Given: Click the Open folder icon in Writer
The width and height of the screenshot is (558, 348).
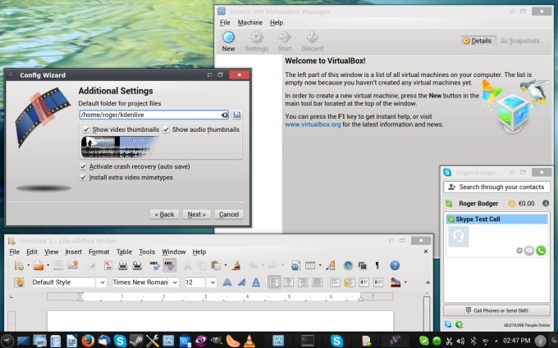Looking at the screenshot, I should pyautogui.click(x=39, y=265).
